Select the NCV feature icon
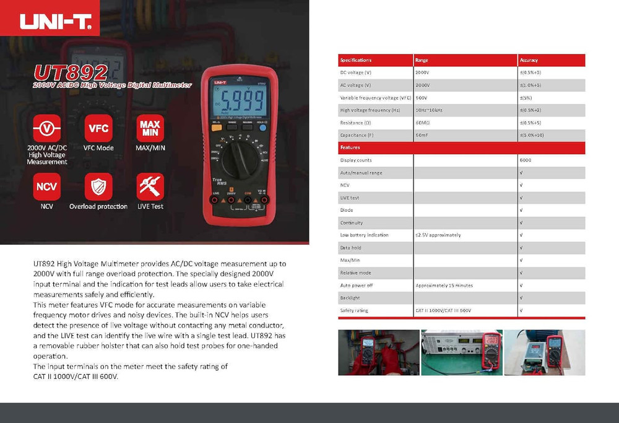Screen dimensions: 619x423 47,186
